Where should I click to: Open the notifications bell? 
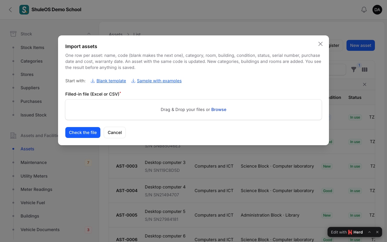coord(364,10)
